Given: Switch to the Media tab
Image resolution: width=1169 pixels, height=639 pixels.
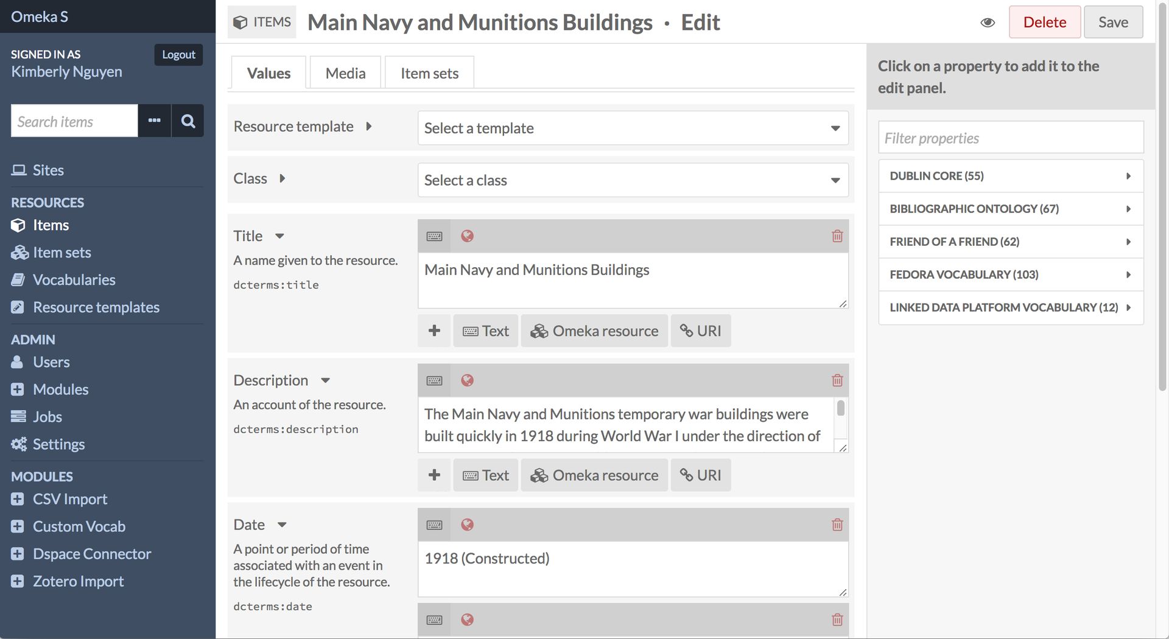Looking at the screenshot, I should coord(345,74).
